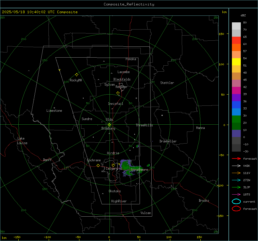258x241 pixels.
Task: Pick the purple 36–39 dBZ color swatch
Action: 236,97
